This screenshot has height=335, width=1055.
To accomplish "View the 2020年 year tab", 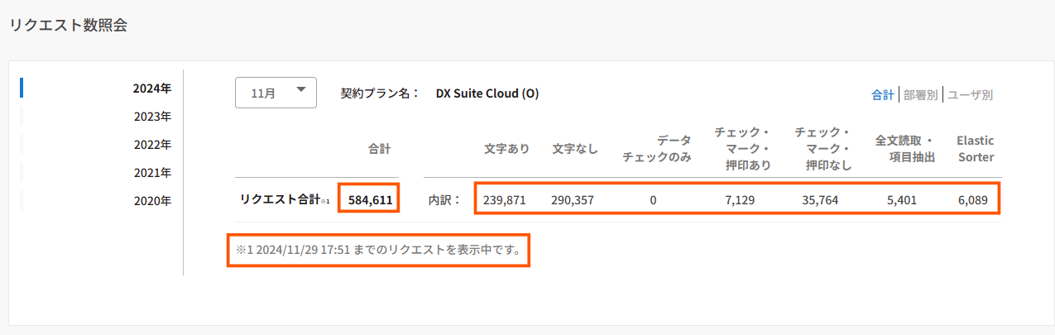I will point(152,200).
